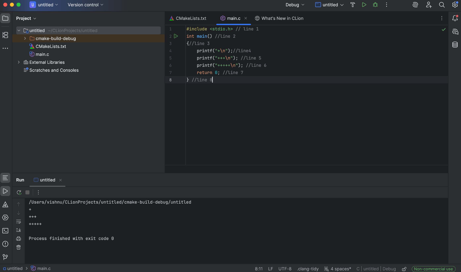Close the untitled Run tab

pos(61,180)
